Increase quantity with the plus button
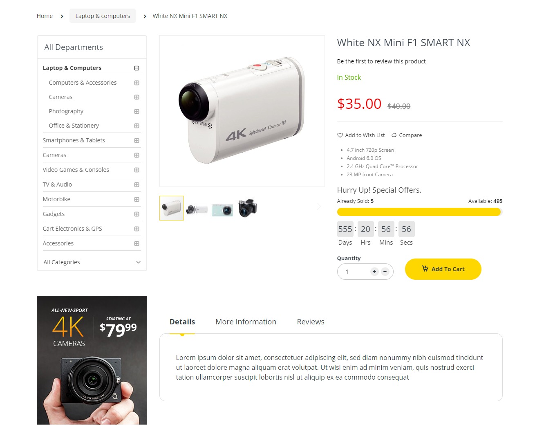Image resolution: width=544 pixels, height=434 pixels. click(x=374, y=272)
